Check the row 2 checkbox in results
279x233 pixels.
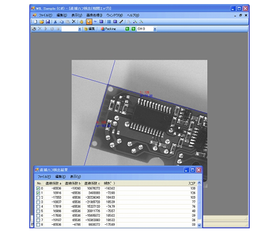click(38, 197)
